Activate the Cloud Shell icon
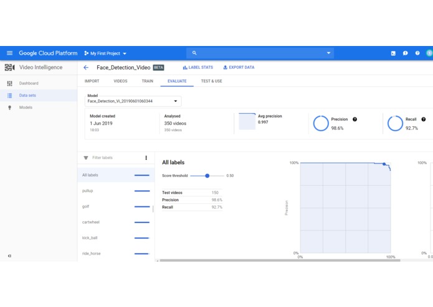Image resolution: width=433 pixels, height=307 pixels. coord(393,53)
